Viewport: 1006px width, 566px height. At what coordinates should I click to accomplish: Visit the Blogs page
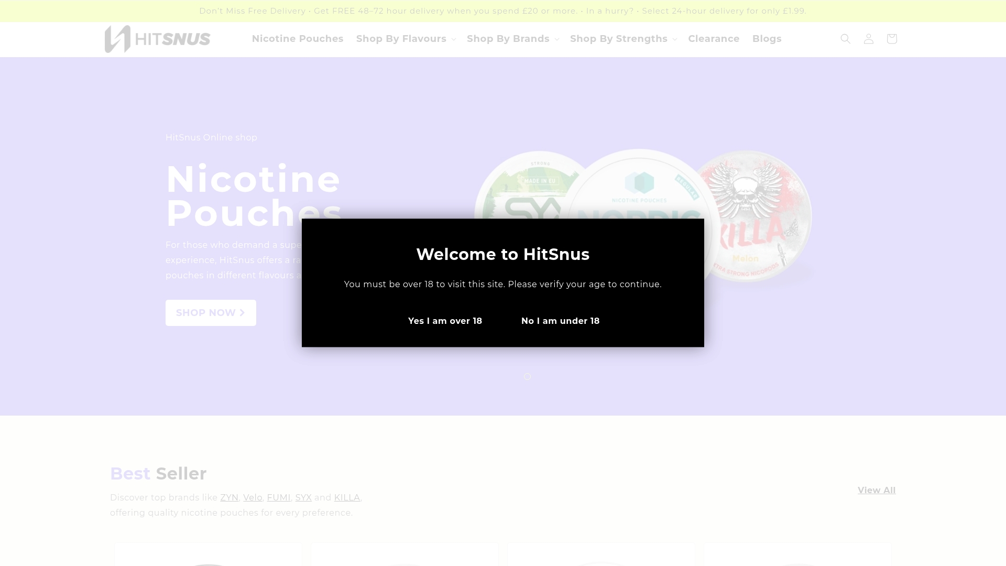click(x=767, y=39)
